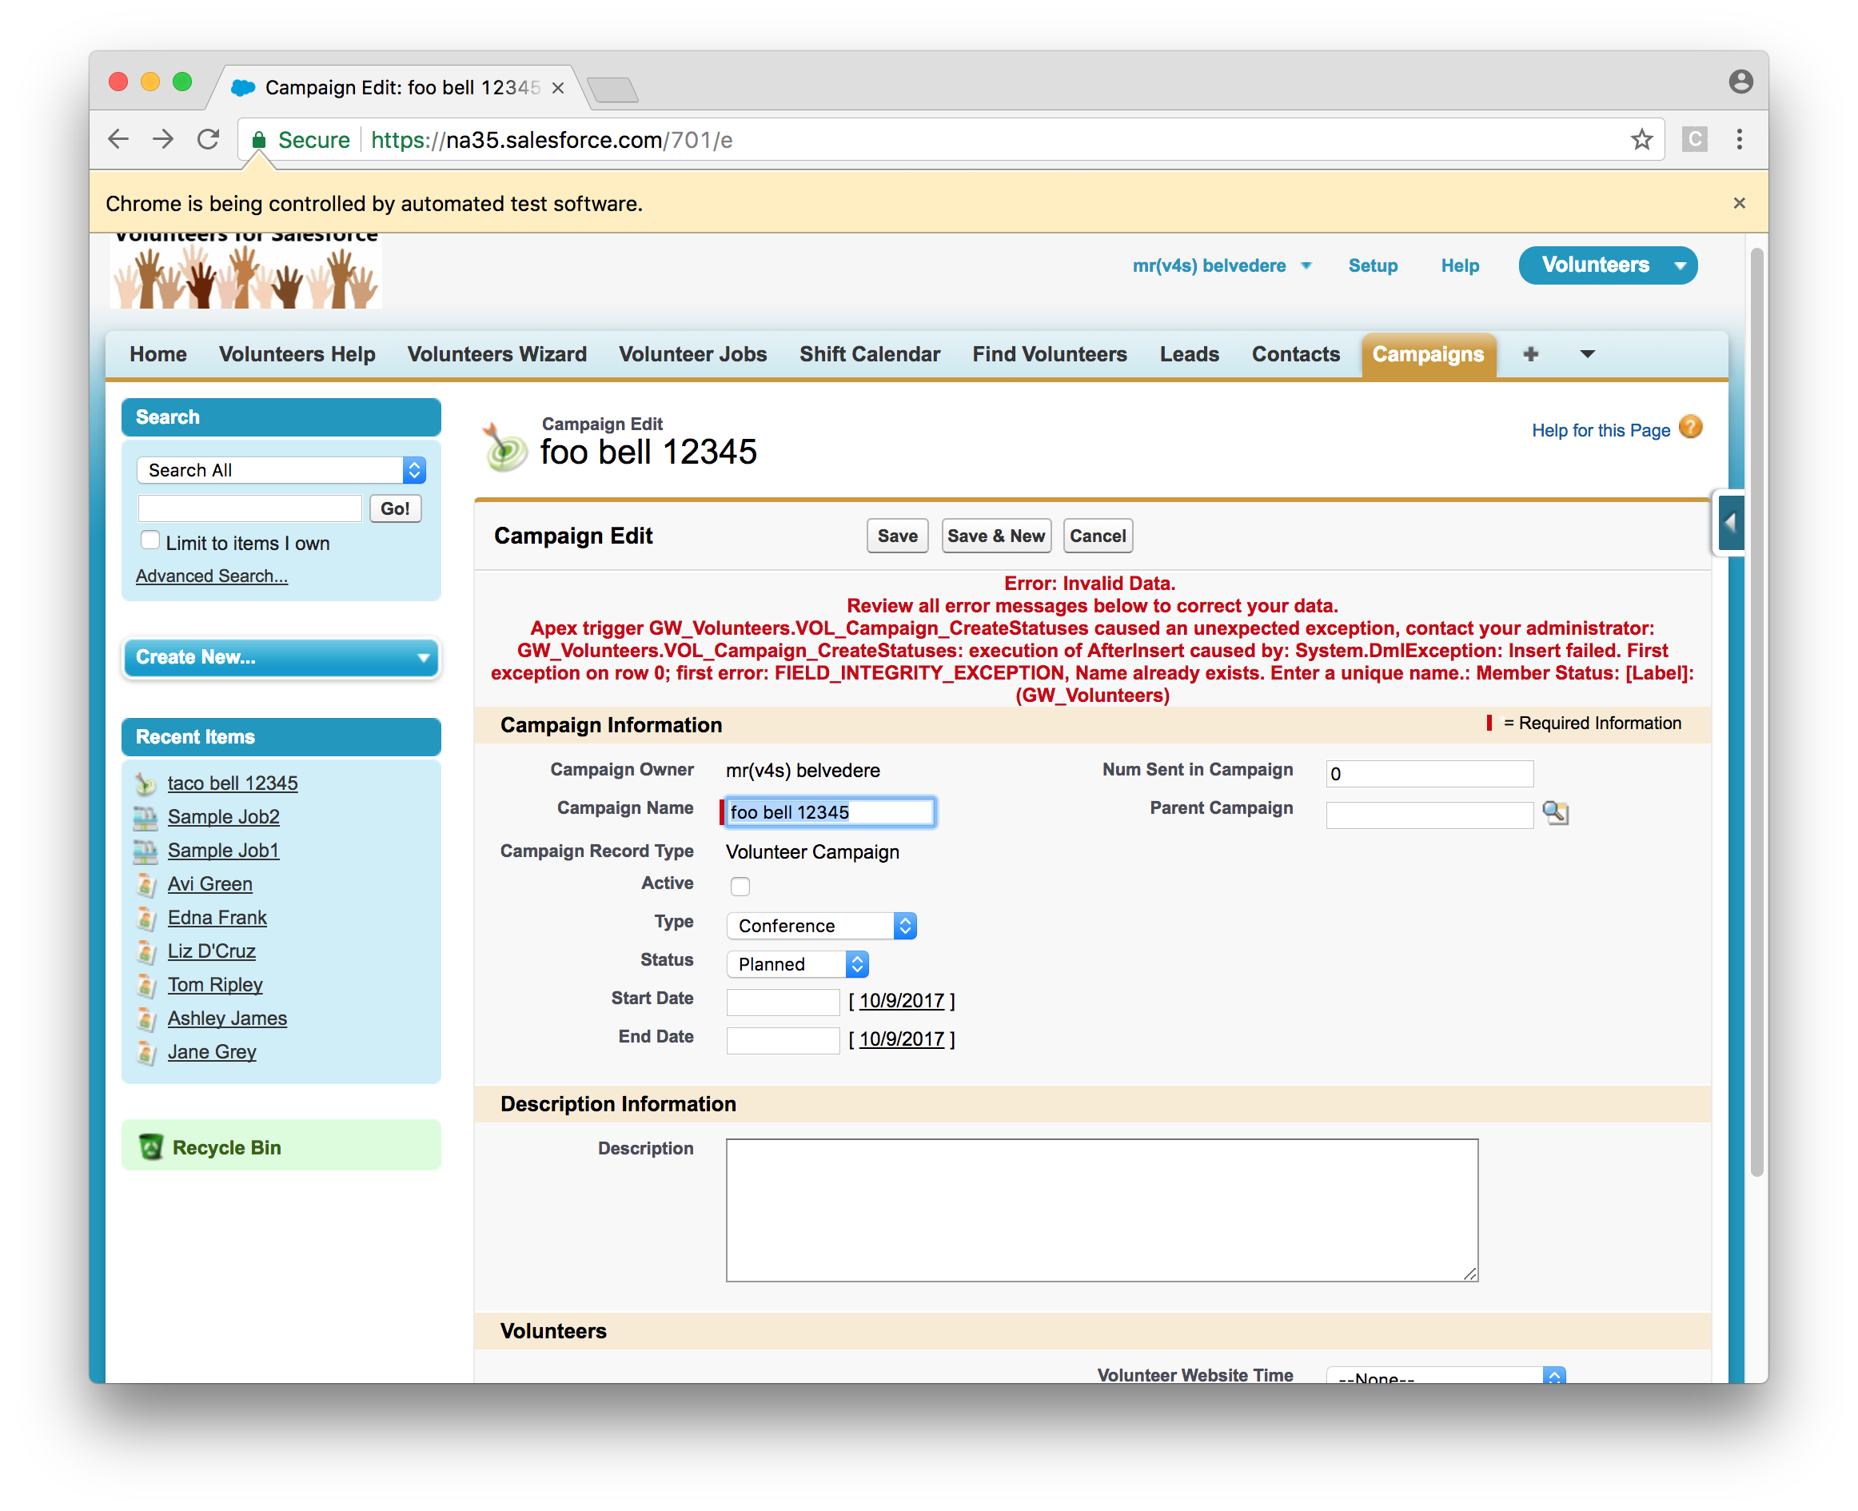The width and height of the screenshot is (1858, 1511).
Task: Switch to the Volunteer Jobs tab
Action: (x=692, y=354)
